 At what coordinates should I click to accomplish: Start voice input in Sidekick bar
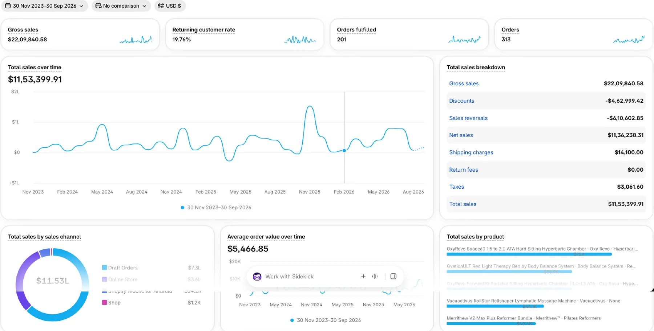click(x=375, y=276)
